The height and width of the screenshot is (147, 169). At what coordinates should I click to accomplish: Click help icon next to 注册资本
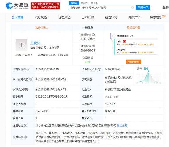click(94, 35)
